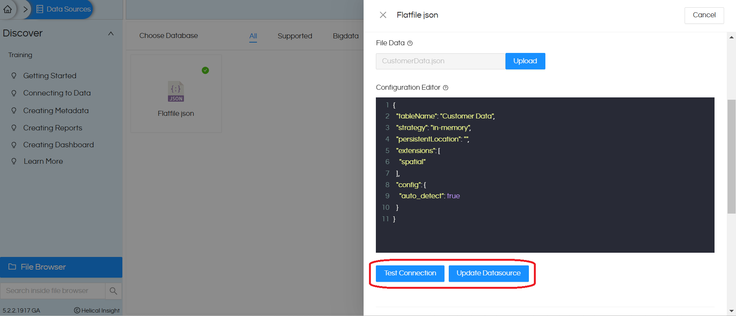Click the bulb icon beside Creating Reports
This screenshot has height=316, width=736.
14,128
